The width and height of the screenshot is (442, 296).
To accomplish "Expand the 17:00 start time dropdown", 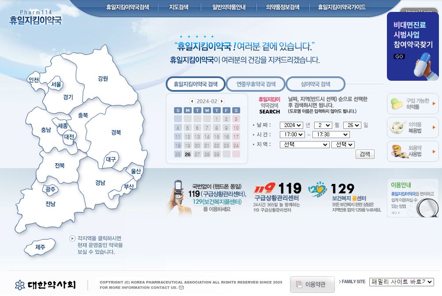I will 293,135.
